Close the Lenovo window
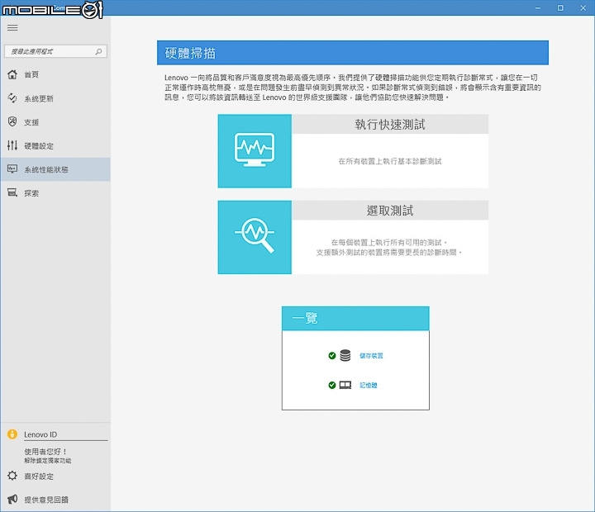 click(583, 8)
